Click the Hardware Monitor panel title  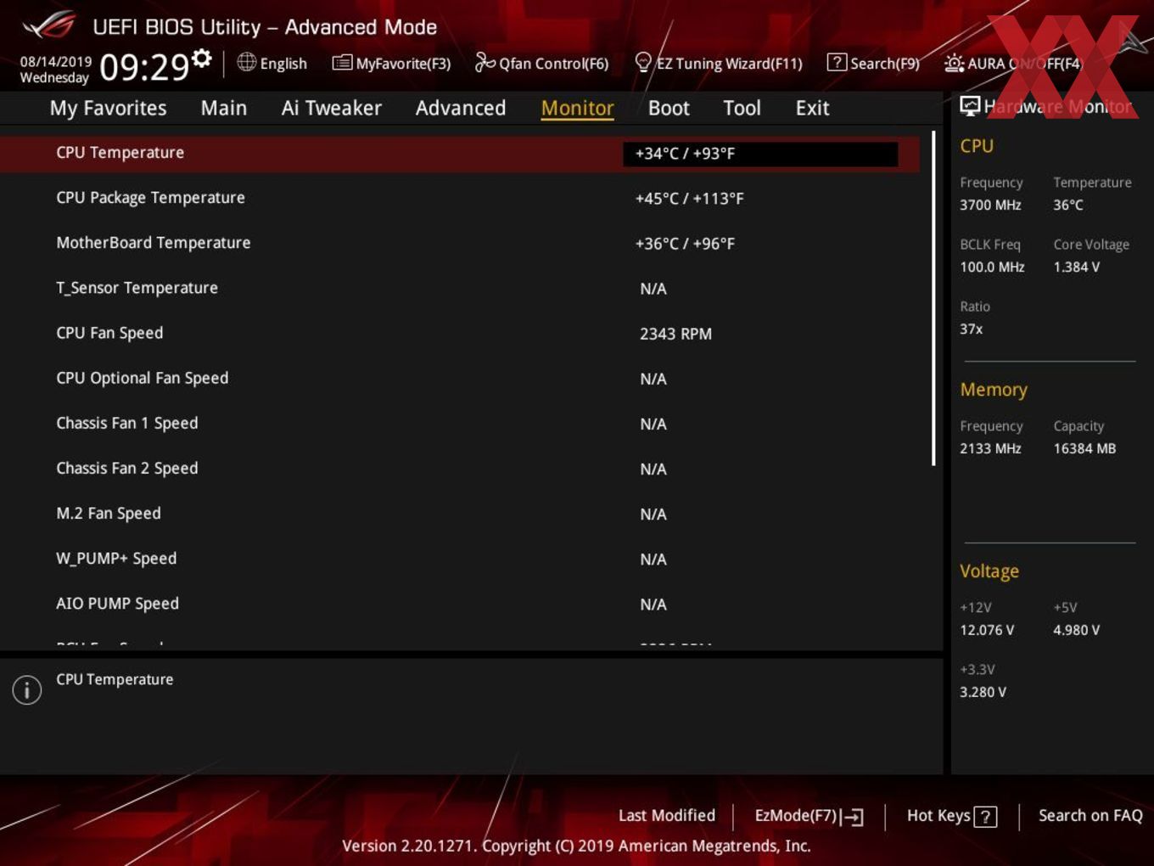click(1057, 107)
